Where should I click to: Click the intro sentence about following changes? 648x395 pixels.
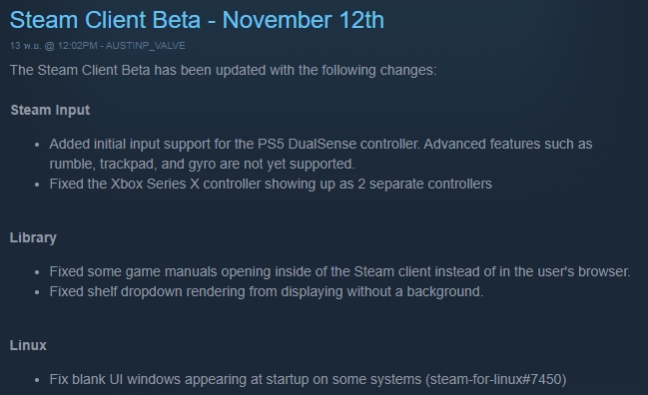tap(224, 70)
